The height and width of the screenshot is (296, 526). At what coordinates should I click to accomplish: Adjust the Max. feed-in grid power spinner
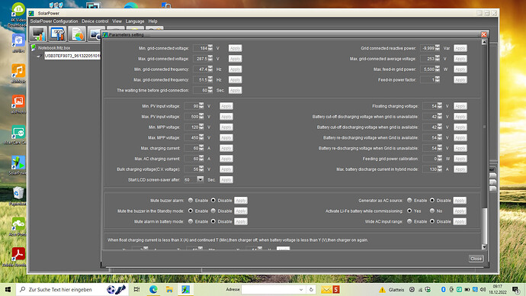pos(437,69)
